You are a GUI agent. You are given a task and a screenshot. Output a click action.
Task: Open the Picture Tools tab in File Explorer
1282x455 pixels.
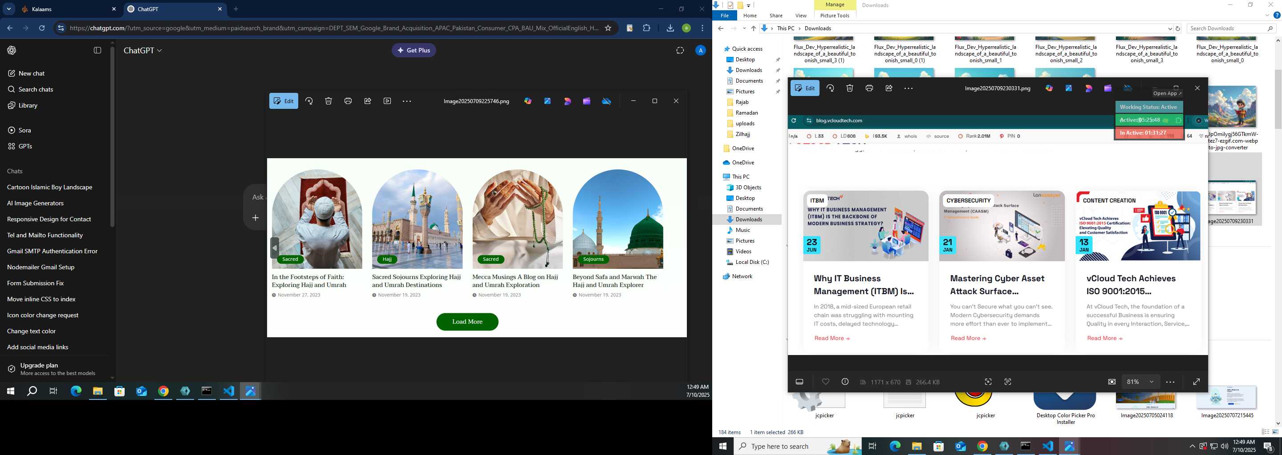point(835,16)
